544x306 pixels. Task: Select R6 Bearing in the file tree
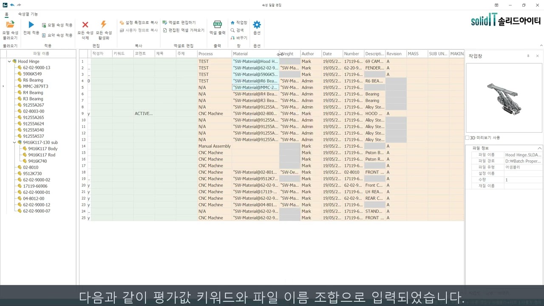coord(33,80)
